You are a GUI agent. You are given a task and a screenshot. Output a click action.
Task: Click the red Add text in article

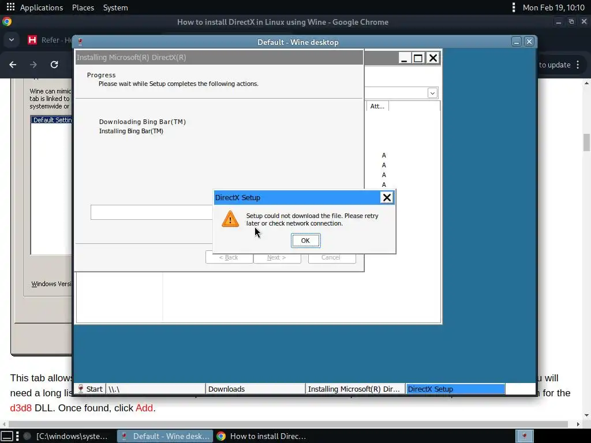(x=144, y=408)
